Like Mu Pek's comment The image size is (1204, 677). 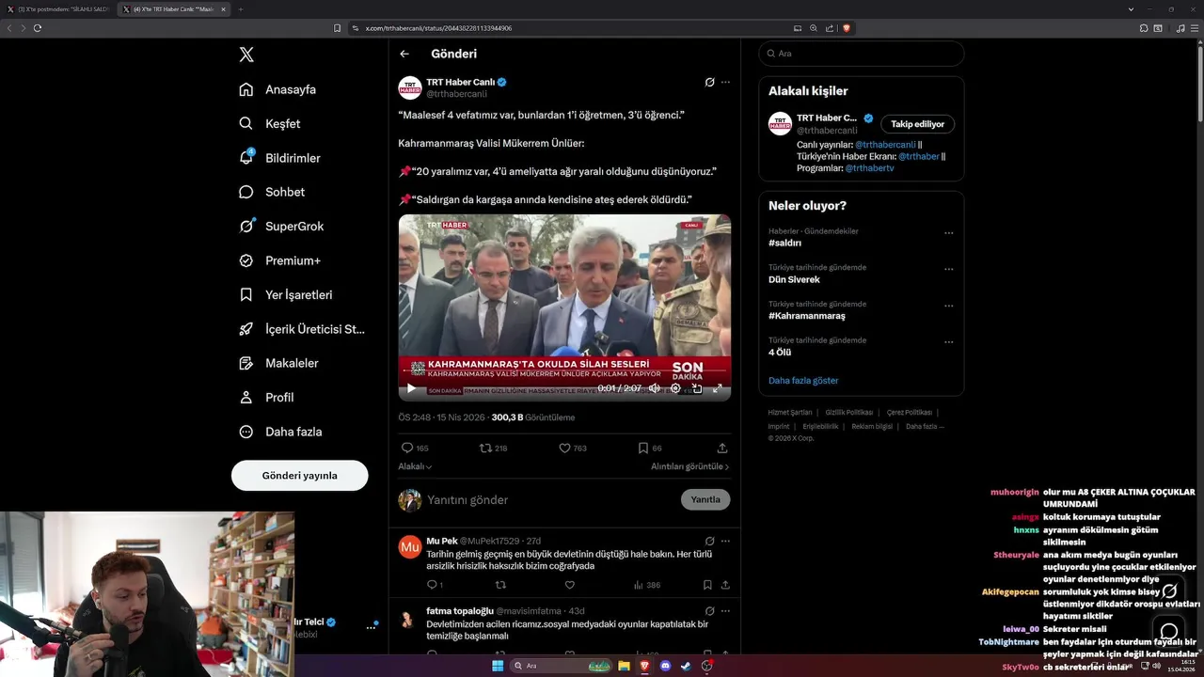[x=569, y=585]
